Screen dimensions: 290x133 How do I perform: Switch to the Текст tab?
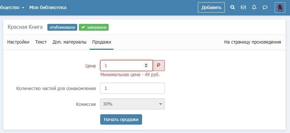[41, 42]
